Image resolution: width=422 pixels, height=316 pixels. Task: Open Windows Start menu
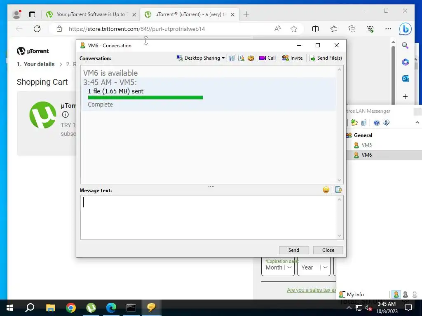(x=10, y=308)
